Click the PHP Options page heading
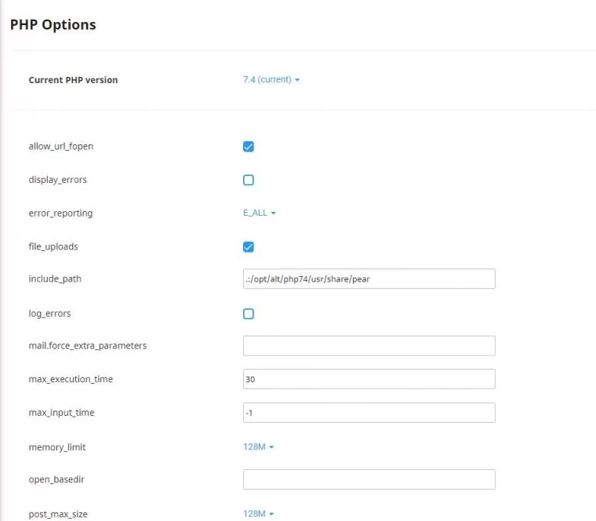Screen dimensions: 596x521 [x=53, y=25]
